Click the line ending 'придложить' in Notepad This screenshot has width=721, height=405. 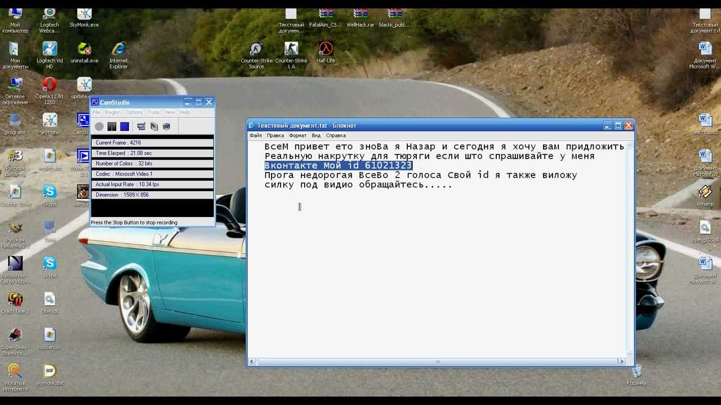[x=444, y=147]
